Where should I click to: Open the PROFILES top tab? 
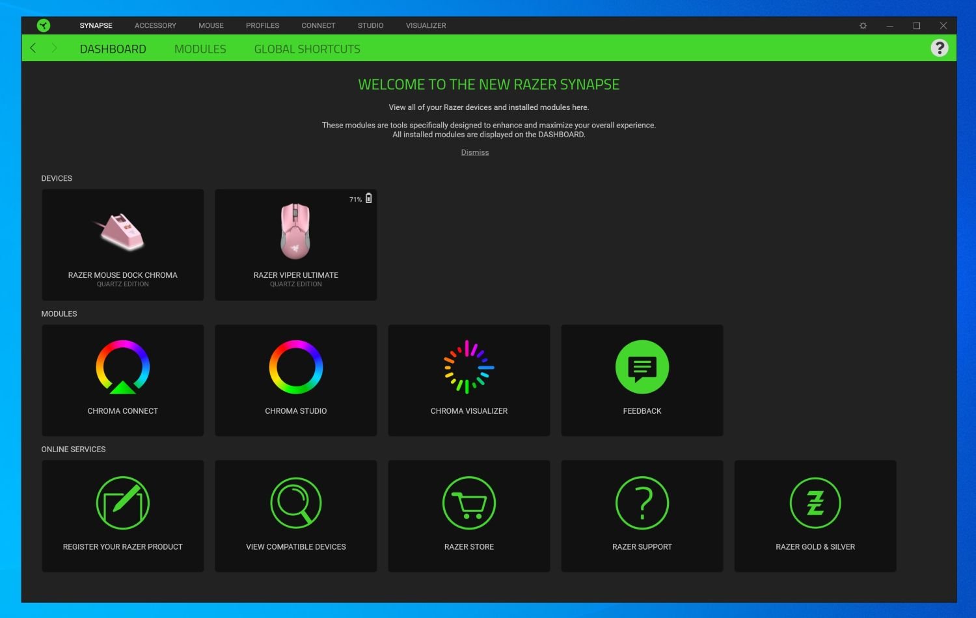[262, 26]
